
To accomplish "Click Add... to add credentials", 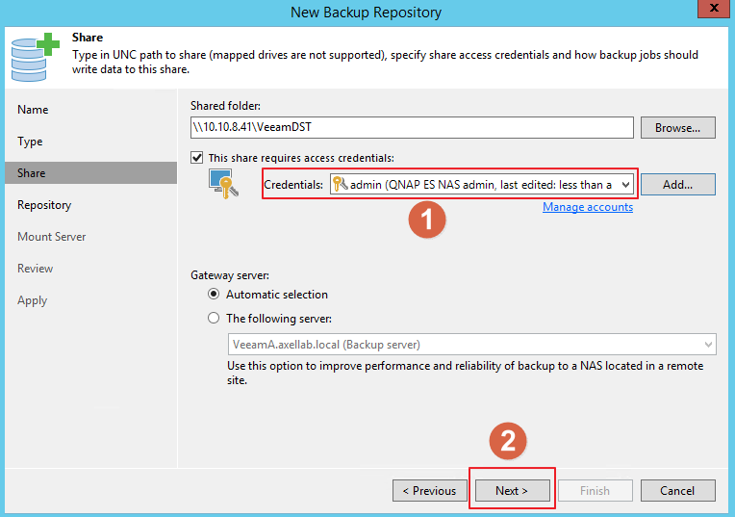I will point(677,184).
